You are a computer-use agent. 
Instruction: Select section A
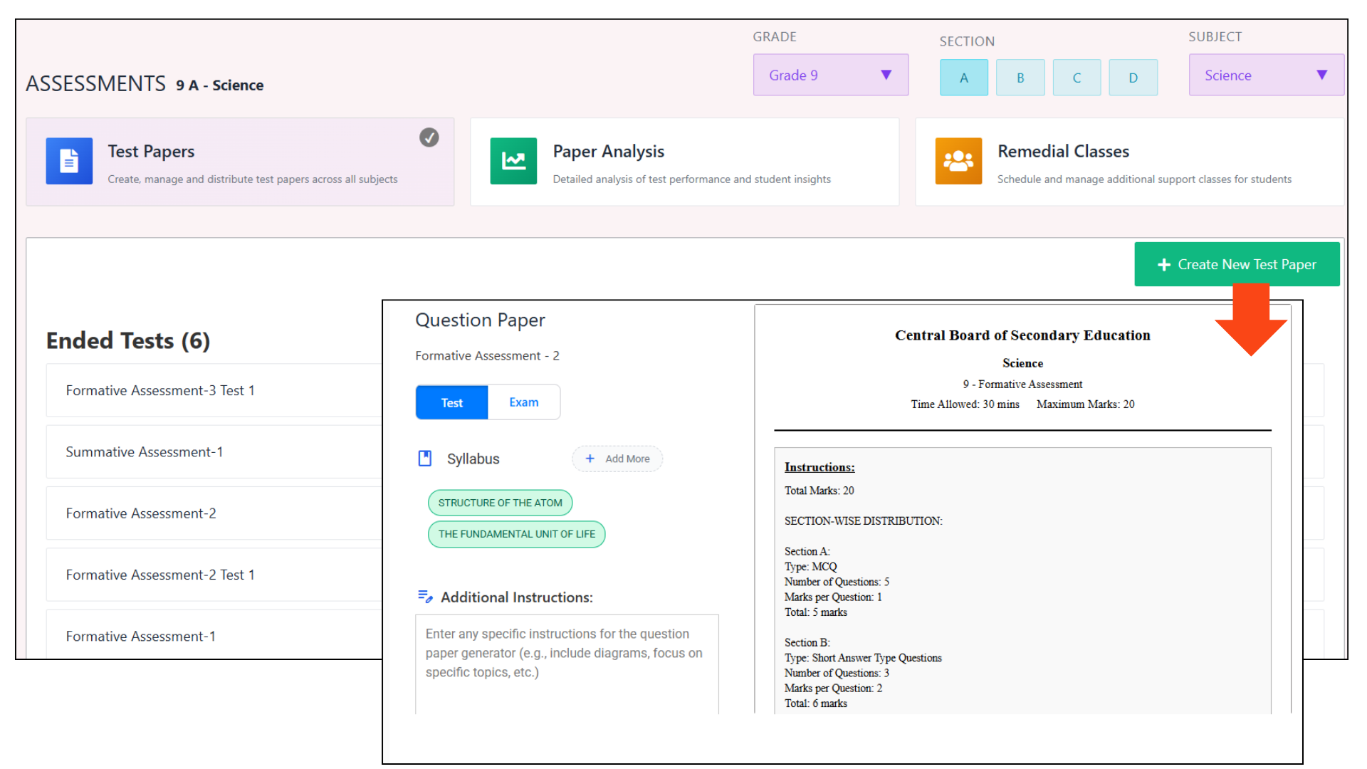(x=963, y=78)
